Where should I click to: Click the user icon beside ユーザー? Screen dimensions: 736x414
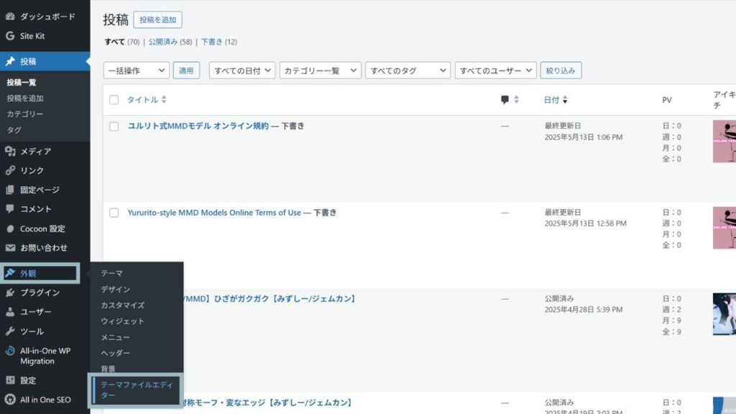10,312
